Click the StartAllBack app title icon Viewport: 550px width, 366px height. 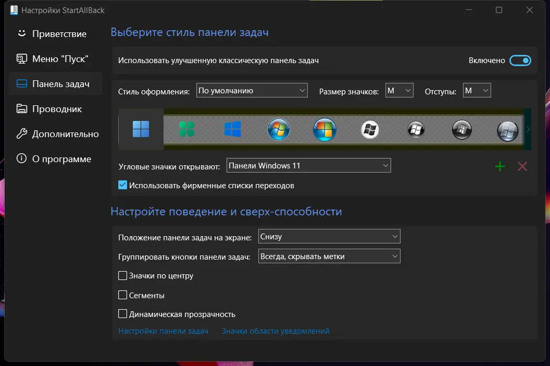click(x=14, y=10)
